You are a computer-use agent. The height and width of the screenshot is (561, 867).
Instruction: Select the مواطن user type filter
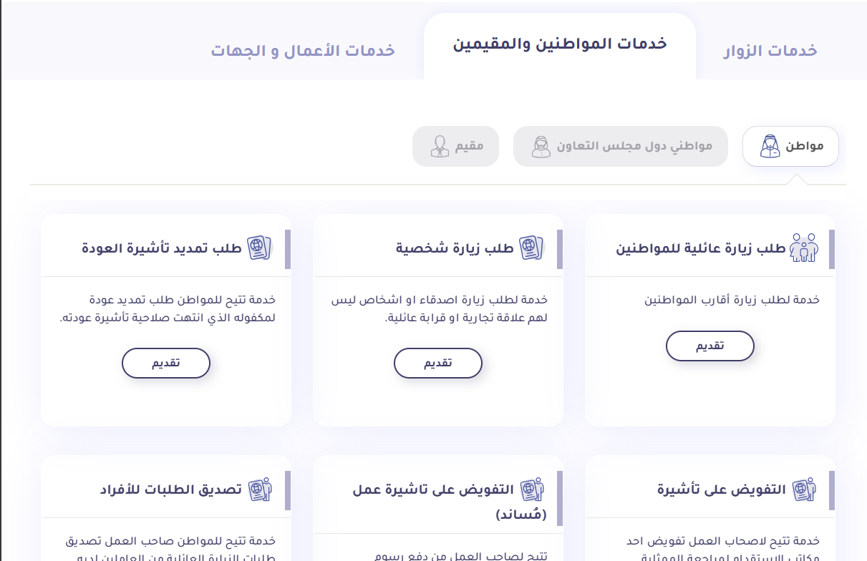tap(790, 146)
